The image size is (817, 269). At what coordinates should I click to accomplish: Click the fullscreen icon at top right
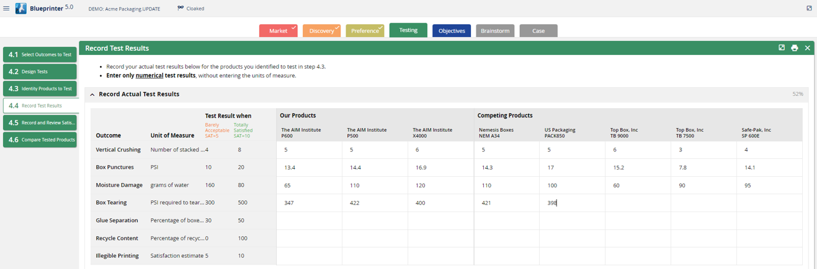809,8
